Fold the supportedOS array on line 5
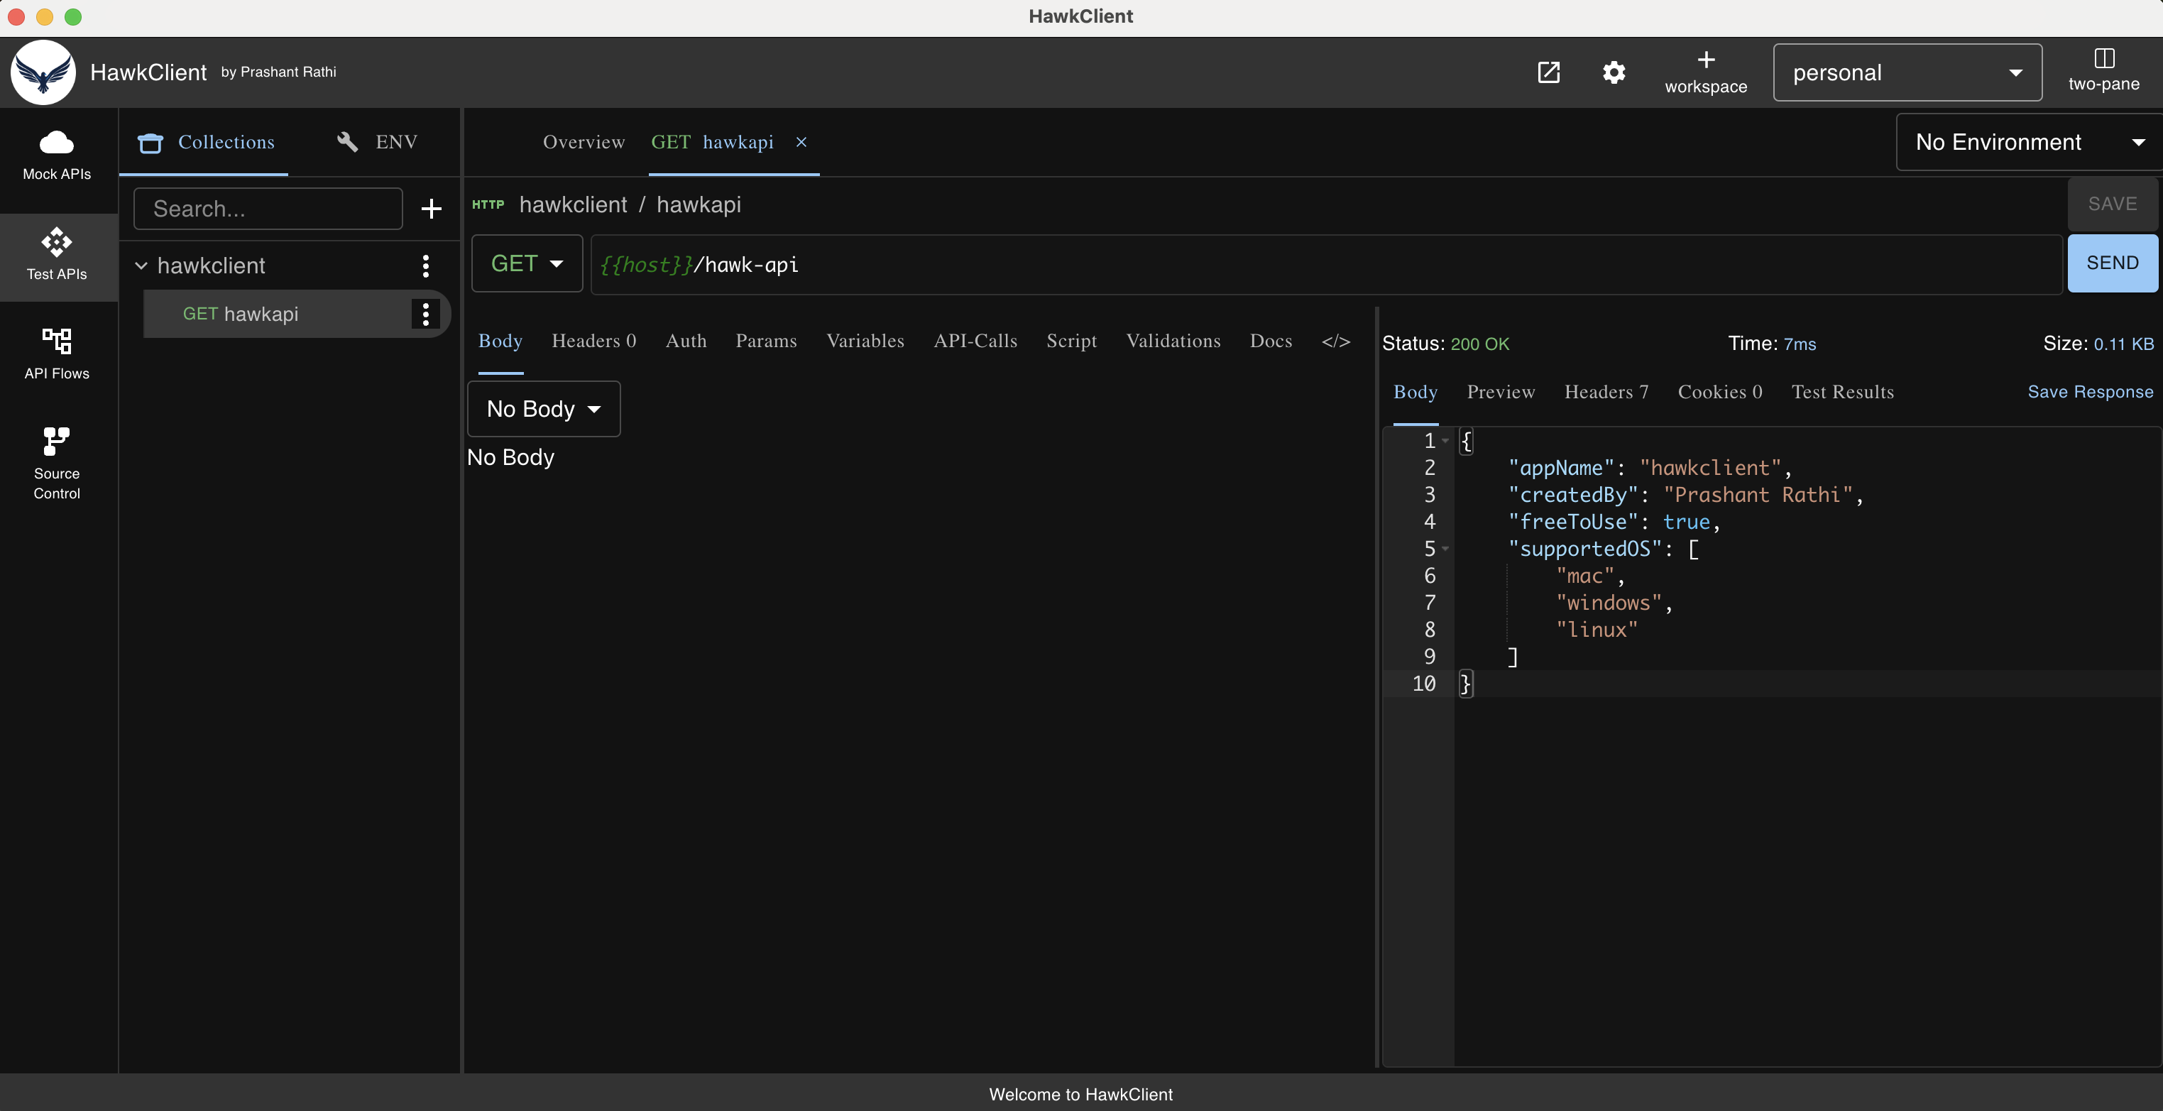The height and width of the screenshot is (1111, 2163). [x=1446, y=548]
